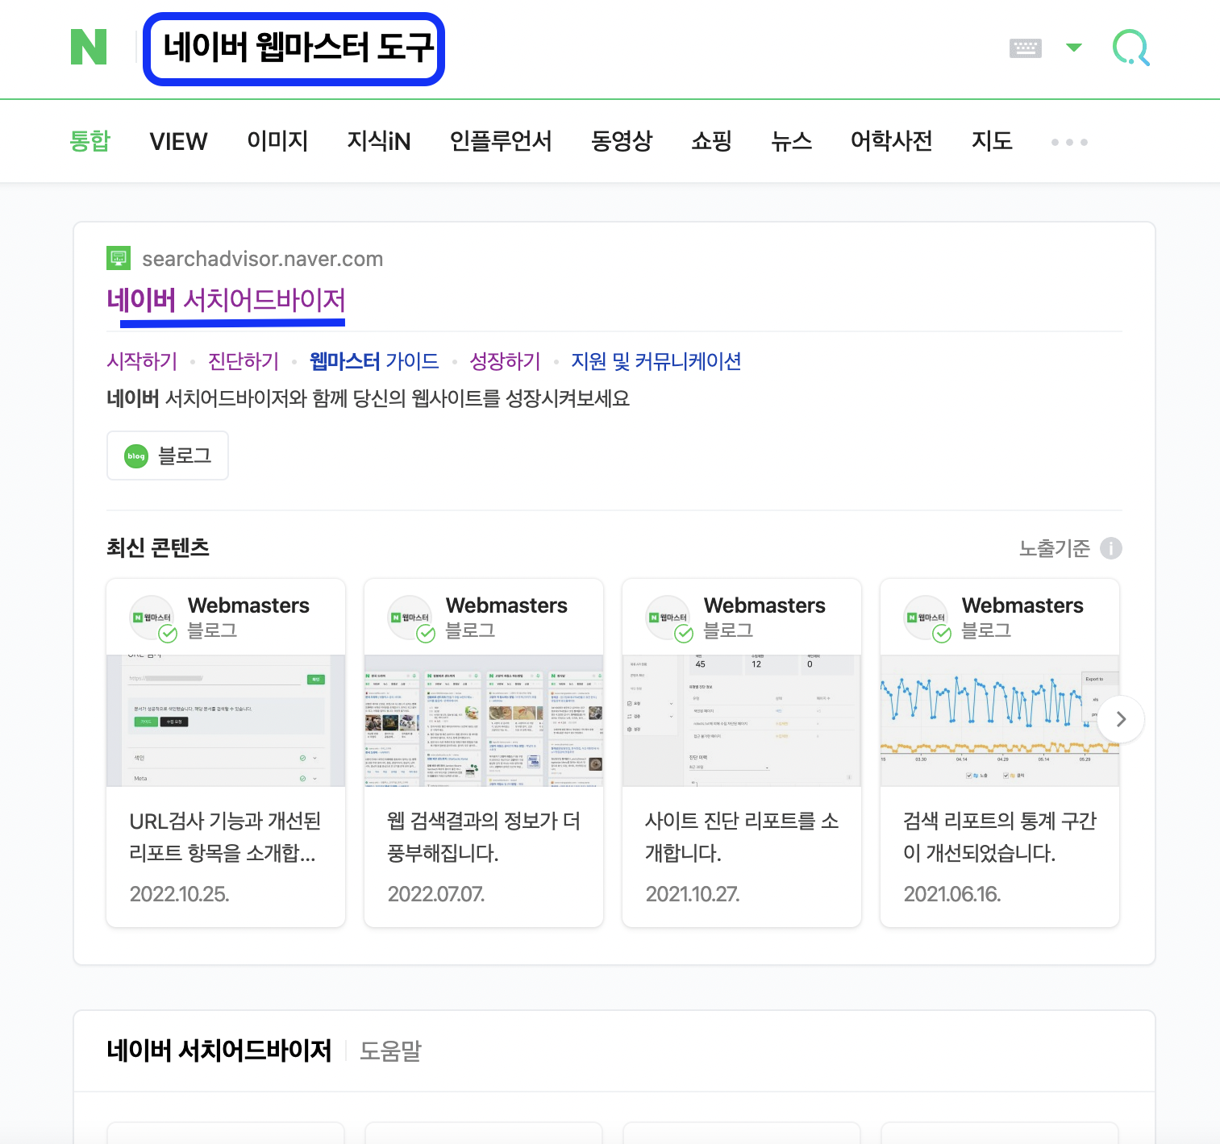Click the date 2022.07.07.

pos(436,894)
